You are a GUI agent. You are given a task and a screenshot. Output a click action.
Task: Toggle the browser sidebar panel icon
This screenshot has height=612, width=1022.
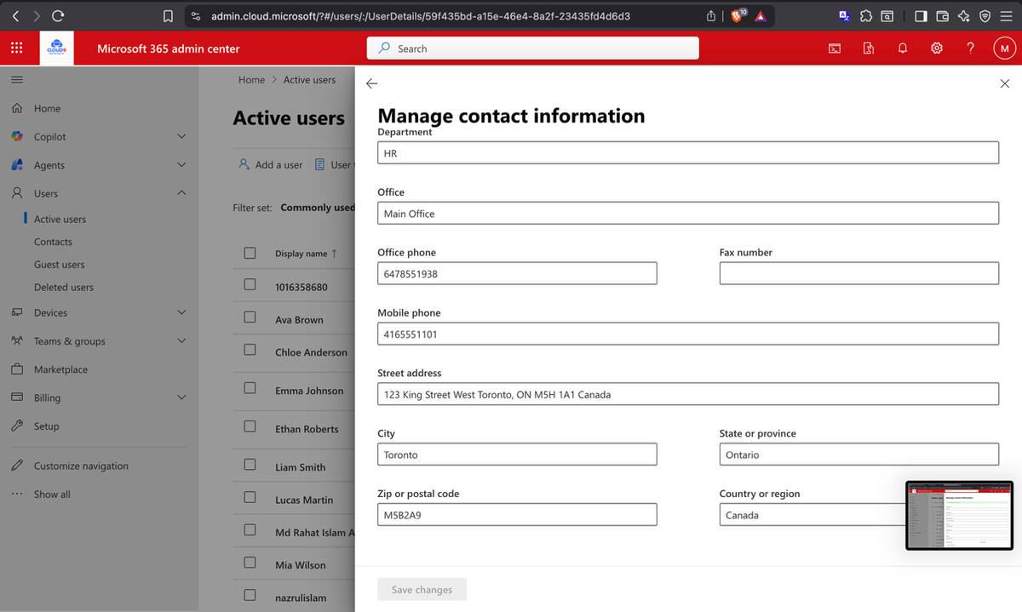(x=922, y=15)
